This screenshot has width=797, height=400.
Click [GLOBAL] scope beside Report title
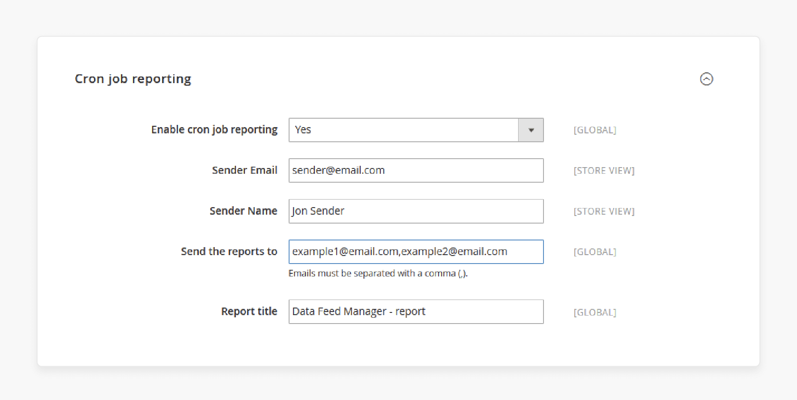[x=595, y=312]
